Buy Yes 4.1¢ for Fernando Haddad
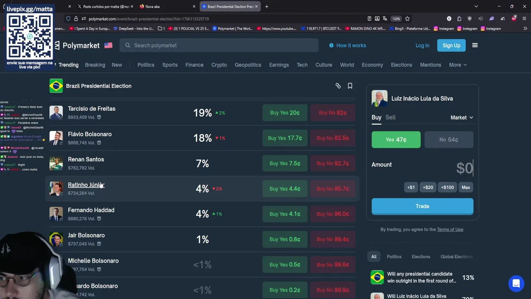Viewport: 531px width, 299px height. (x=285, y=214)
